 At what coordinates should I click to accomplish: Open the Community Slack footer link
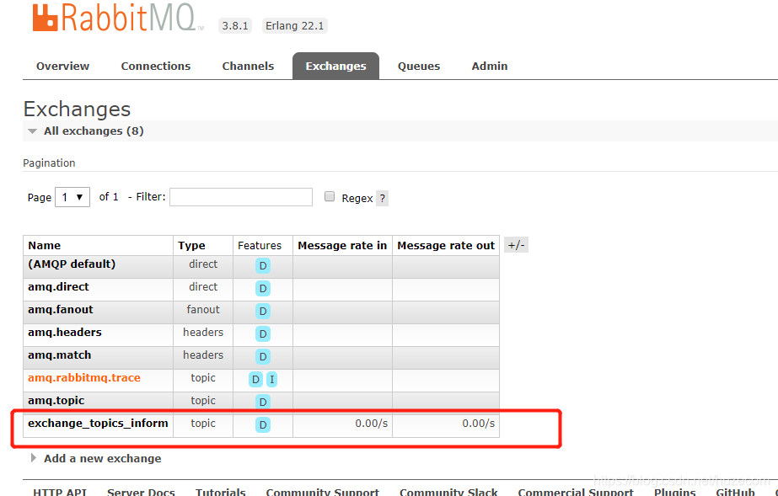click(448, 492)
